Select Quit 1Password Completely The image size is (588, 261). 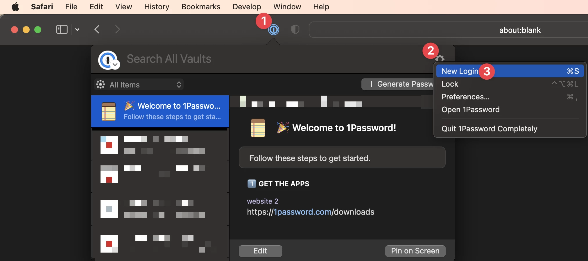[510, 129]
